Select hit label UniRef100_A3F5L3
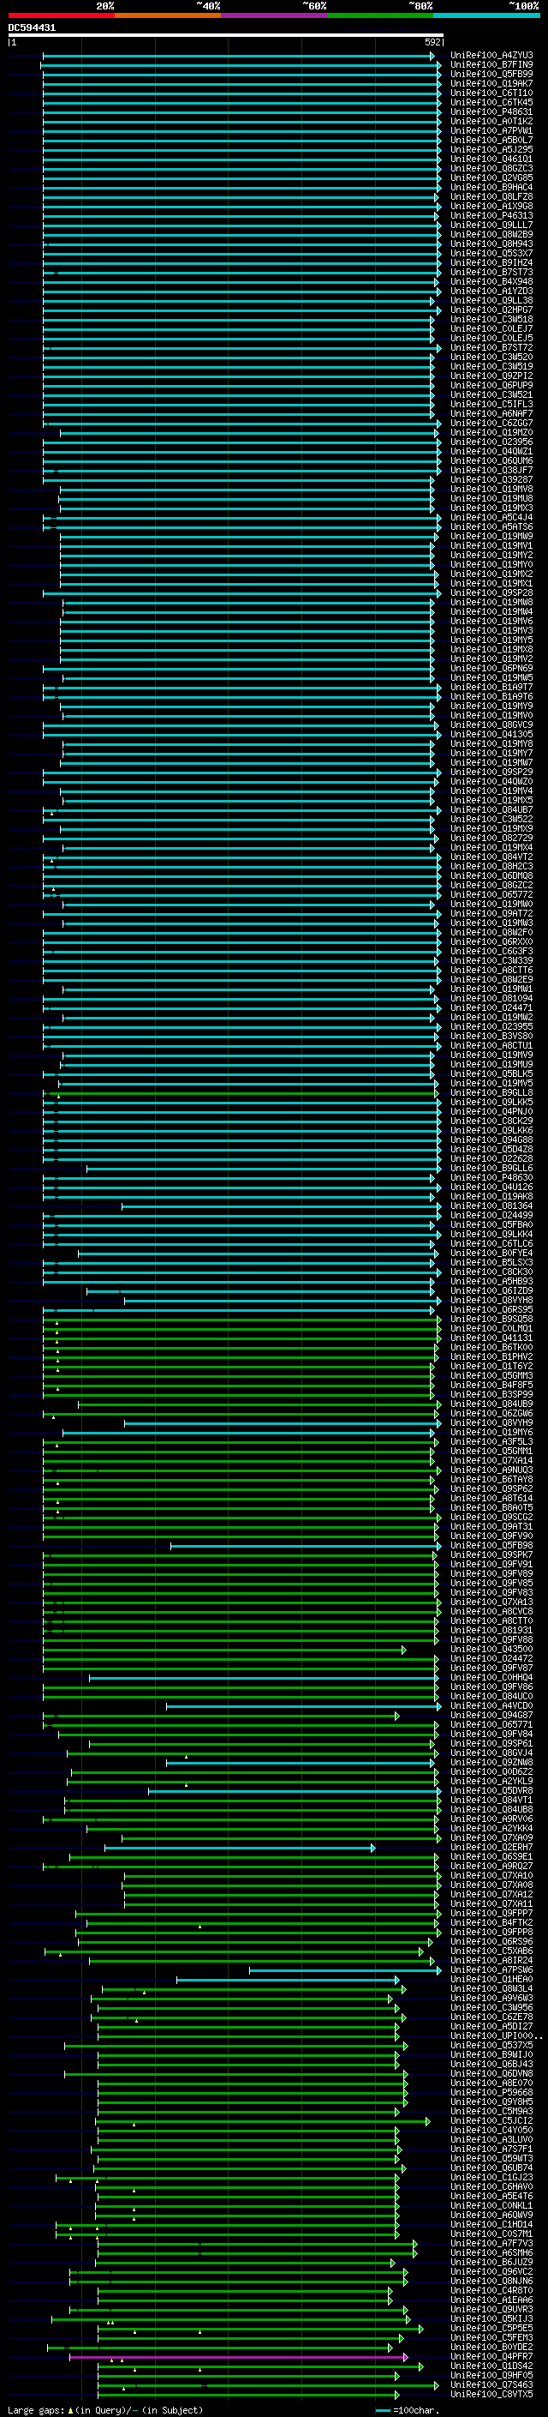This screenshot has width=548, height=2417. (x=491, y=1442)
